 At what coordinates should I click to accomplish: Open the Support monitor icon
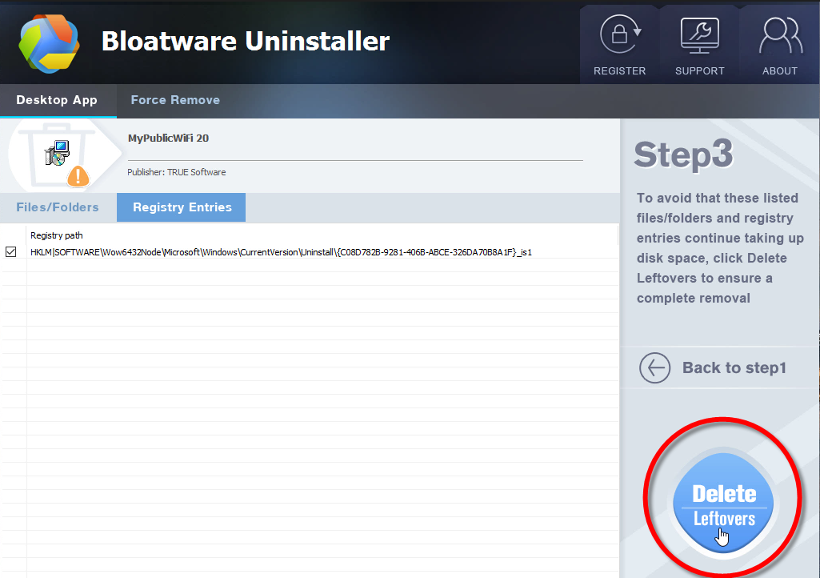700,35
